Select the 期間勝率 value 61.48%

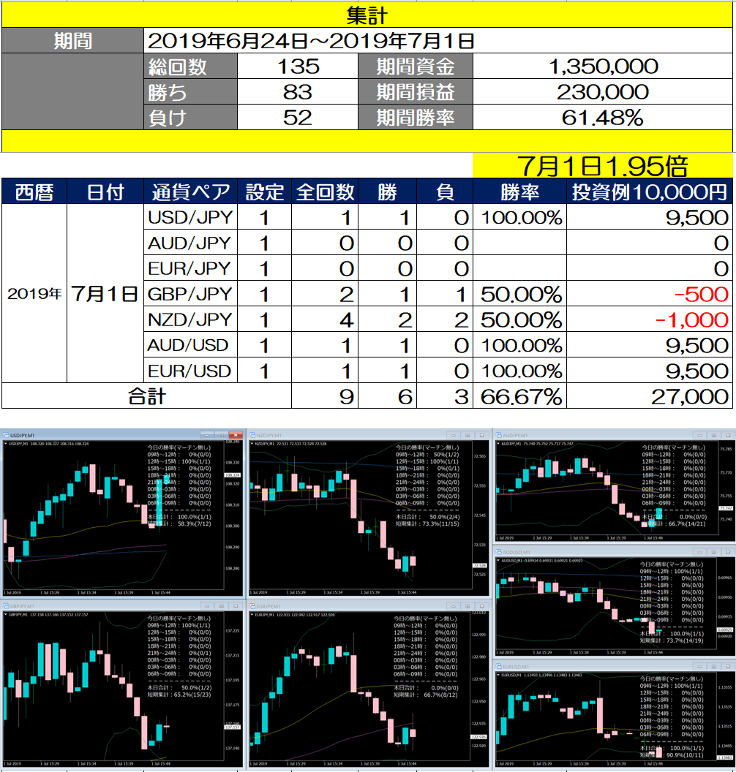click(x=603, y=117)
